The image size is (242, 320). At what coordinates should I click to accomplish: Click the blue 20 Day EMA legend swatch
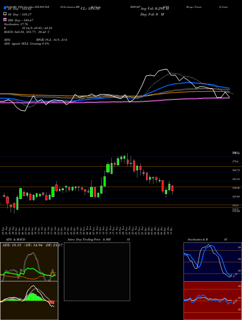point(5,8)
